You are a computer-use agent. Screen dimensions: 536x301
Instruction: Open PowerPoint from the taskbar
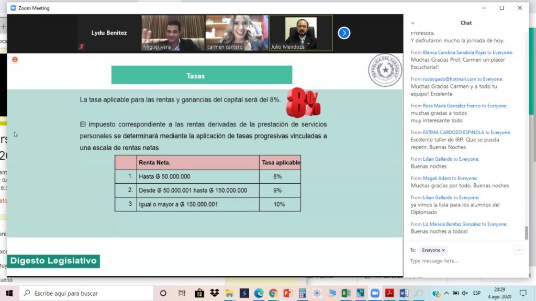[287, 293]
